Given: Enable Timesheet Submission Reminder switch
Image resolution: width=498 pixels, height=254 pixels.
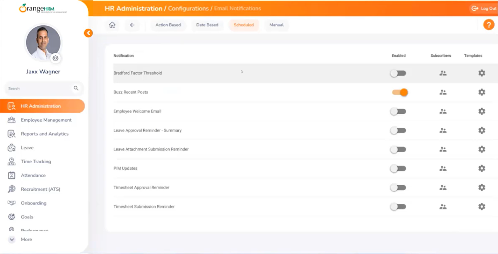Looking at the screenshot, I should pos(398,207).
